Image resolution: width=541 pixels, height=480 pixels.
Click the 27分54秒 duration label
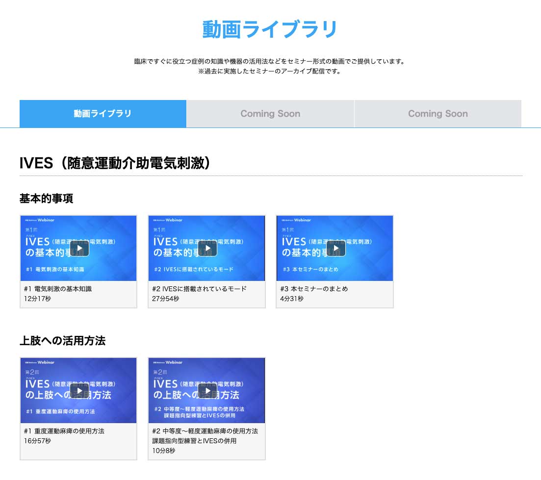click(165, 299)
